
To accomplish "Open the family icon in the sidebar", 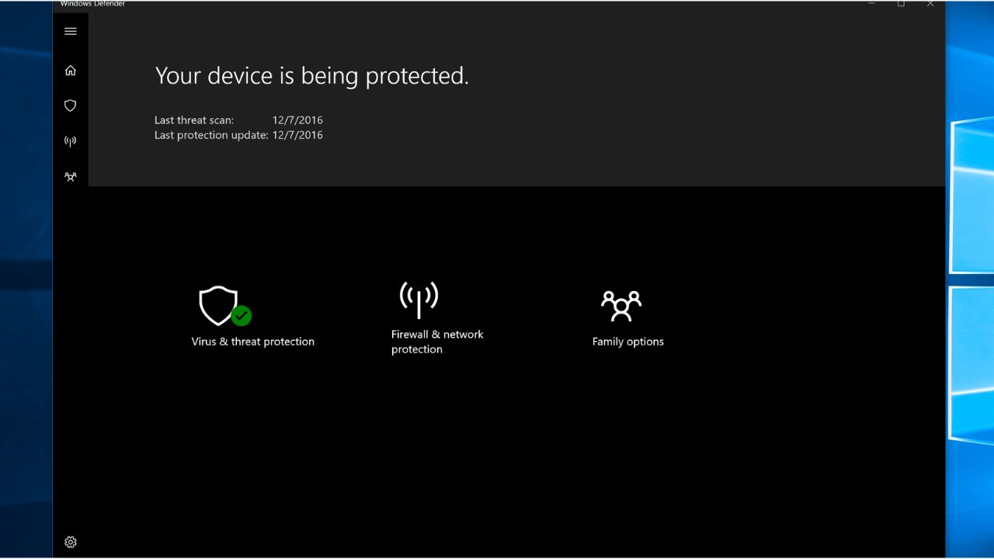I will coord(71,177).
